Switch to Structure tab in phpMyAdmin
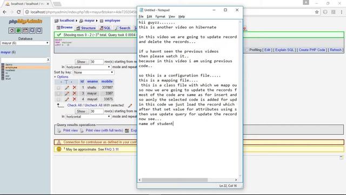Viewport: 346px width, 195px height. pos(86,28)
